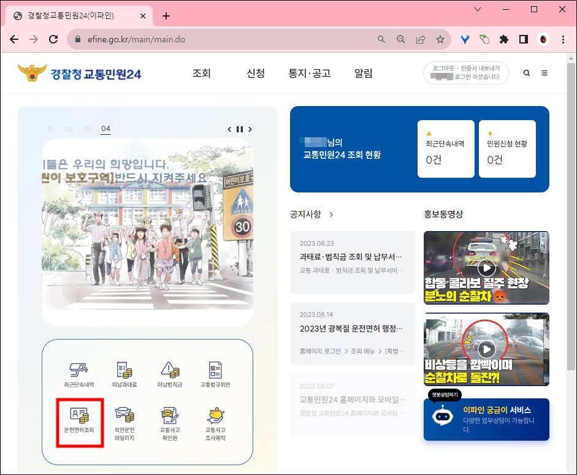Click the share page icon in address bar
Screen dimensions: 577x475
coord(421,39)
